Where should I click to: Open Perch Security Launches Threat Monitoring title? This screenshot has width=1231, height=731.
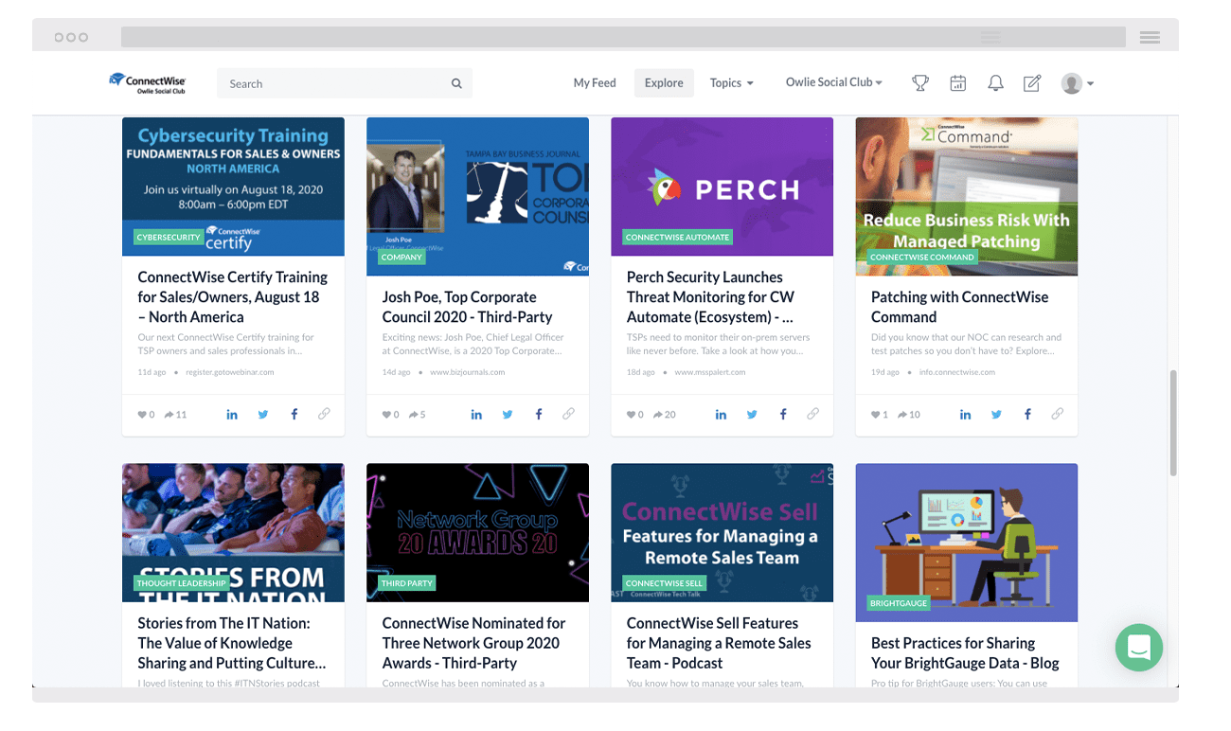(x=710, y=297)
